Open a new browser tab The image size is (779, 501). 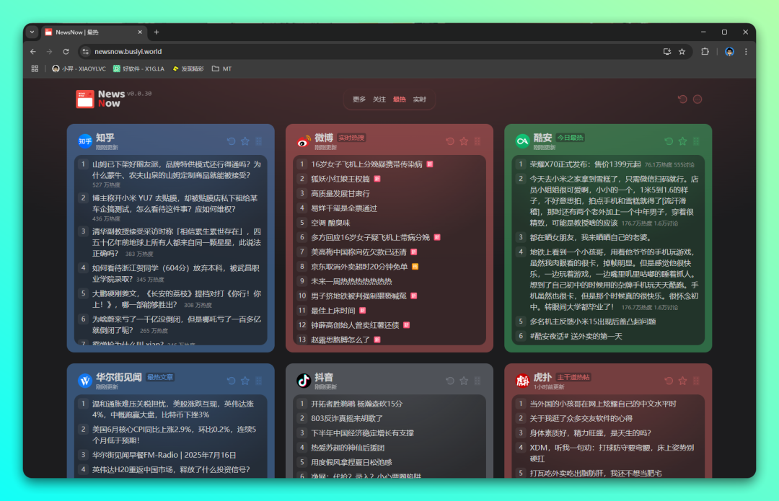click(157, 32)
